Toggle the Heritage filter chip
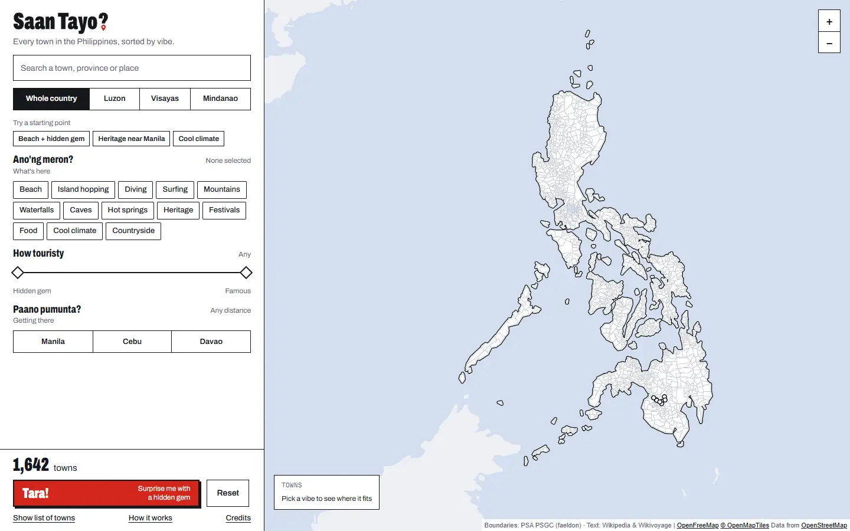Viewport: 850px width, 531px height. 178,210
